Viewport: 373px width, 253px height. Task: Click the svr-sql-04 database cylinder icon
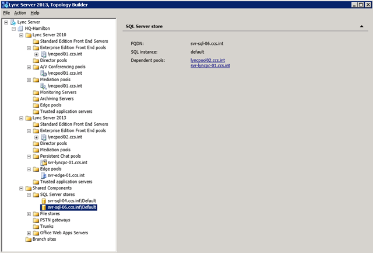coord(44,201)
